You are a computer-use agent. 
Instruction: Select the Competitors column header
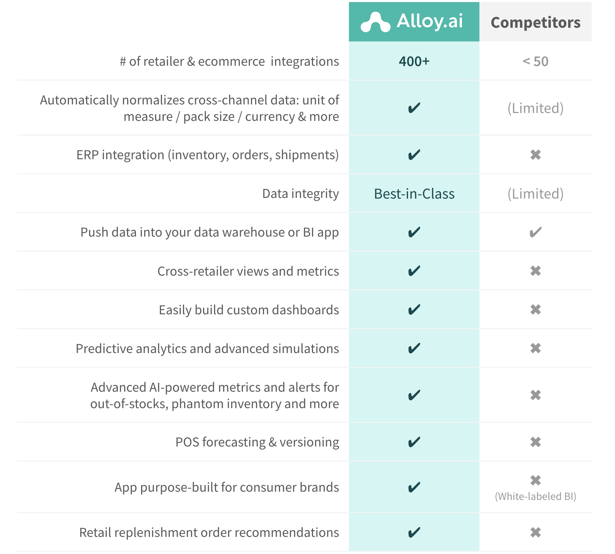(x=536, y=22)
